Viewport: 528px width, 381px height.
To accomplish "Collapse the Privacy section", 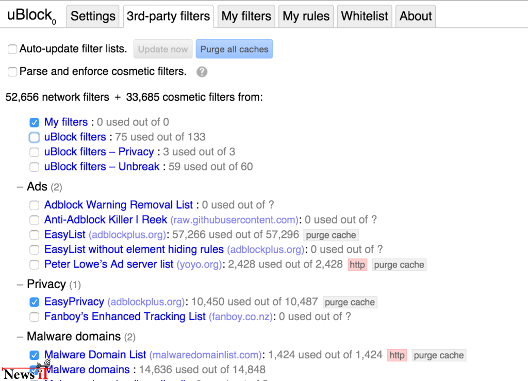I will coord(20,284).
